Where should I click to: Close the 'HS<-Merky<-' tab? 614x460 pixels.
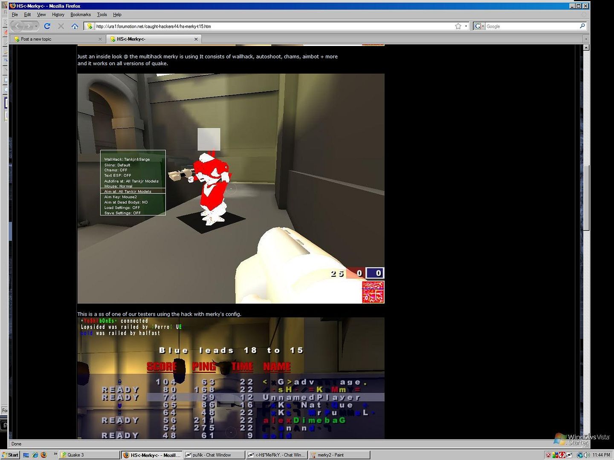click(196, 39)
